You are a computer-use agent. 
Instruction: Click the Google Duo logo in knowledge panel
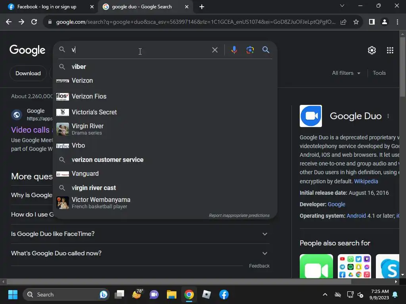click(x=311, y=116)
